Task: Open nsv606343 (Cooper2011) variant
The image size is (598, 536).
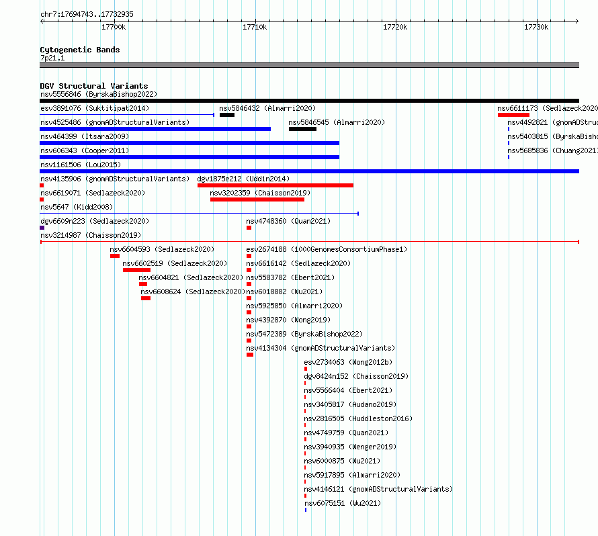Action: pos(85,150)
